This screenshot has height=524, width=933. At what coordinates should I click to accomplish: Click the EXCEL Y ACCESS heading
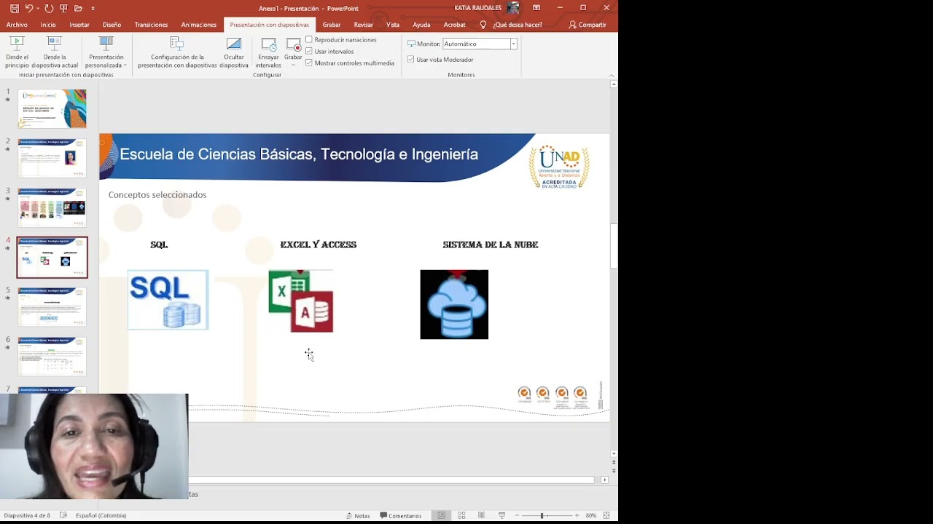pos(319,245)
